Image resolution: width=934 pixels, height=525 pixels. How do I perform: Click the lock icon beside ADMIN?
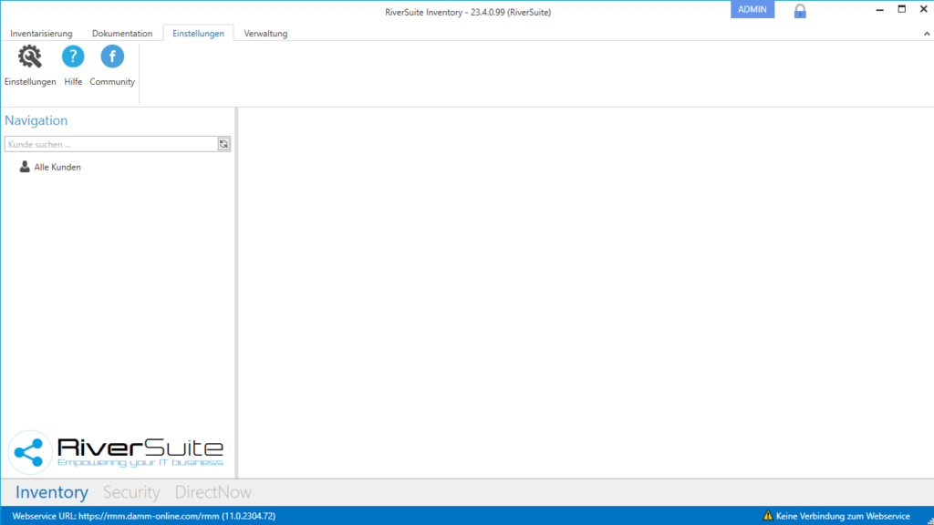tap(800, 11)
